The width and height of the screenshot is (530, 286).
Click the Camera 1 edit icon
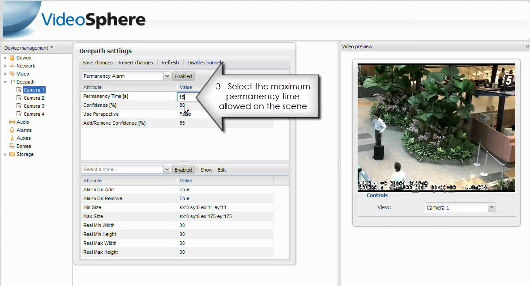[x=19, y=90]
